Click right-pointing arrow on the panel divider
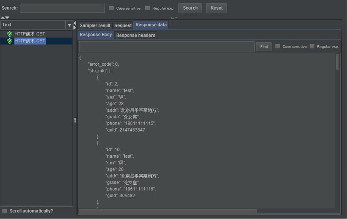 pos(75,28)
